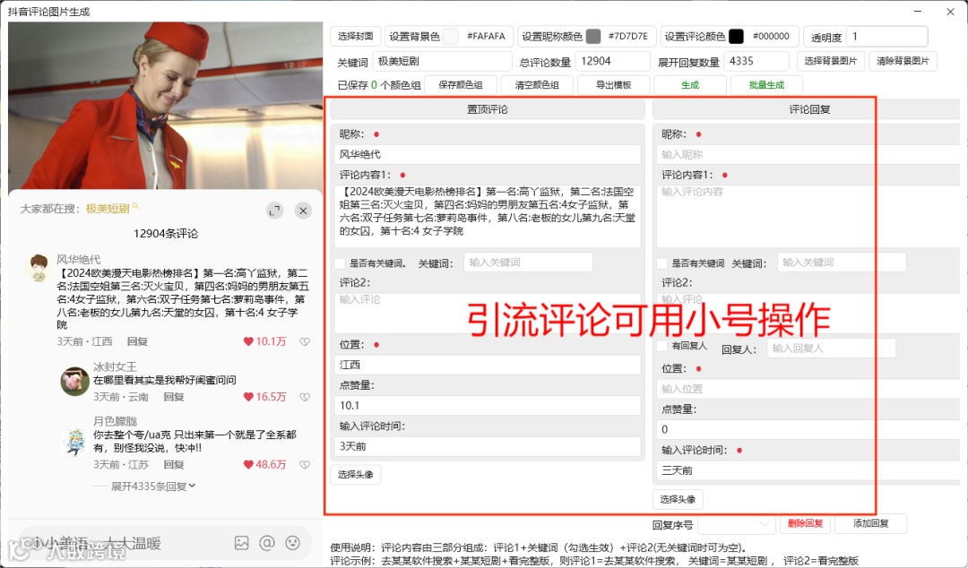The width and height of the screenshot is (968, 568).
Task: Click the 导出模板 button
Action: (x=614, y=84)
